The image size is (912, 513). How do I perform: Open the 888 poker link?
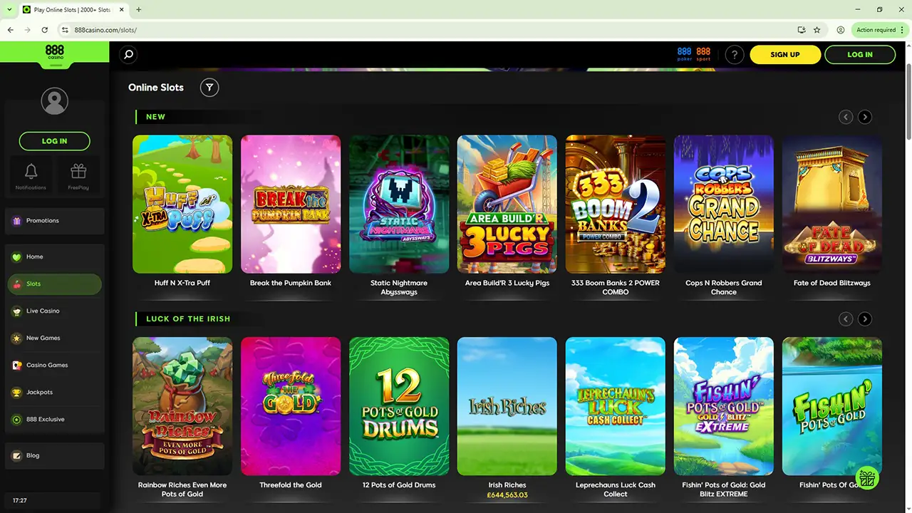[684, 54]
